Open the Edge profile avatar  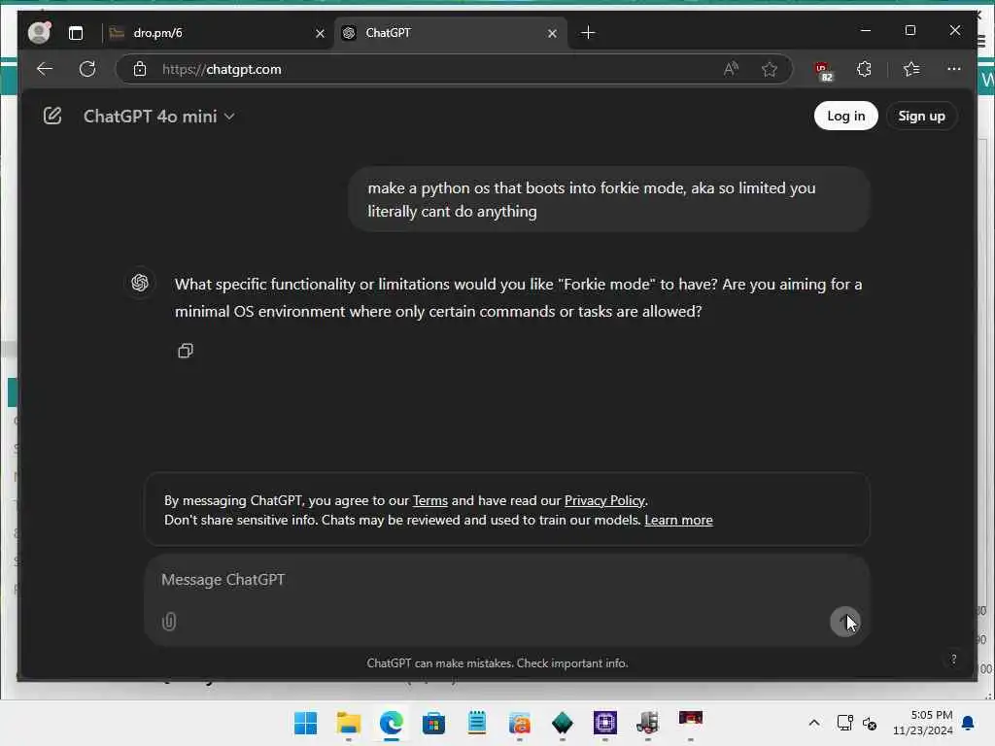pyautogui.click(x=39, y=32)
